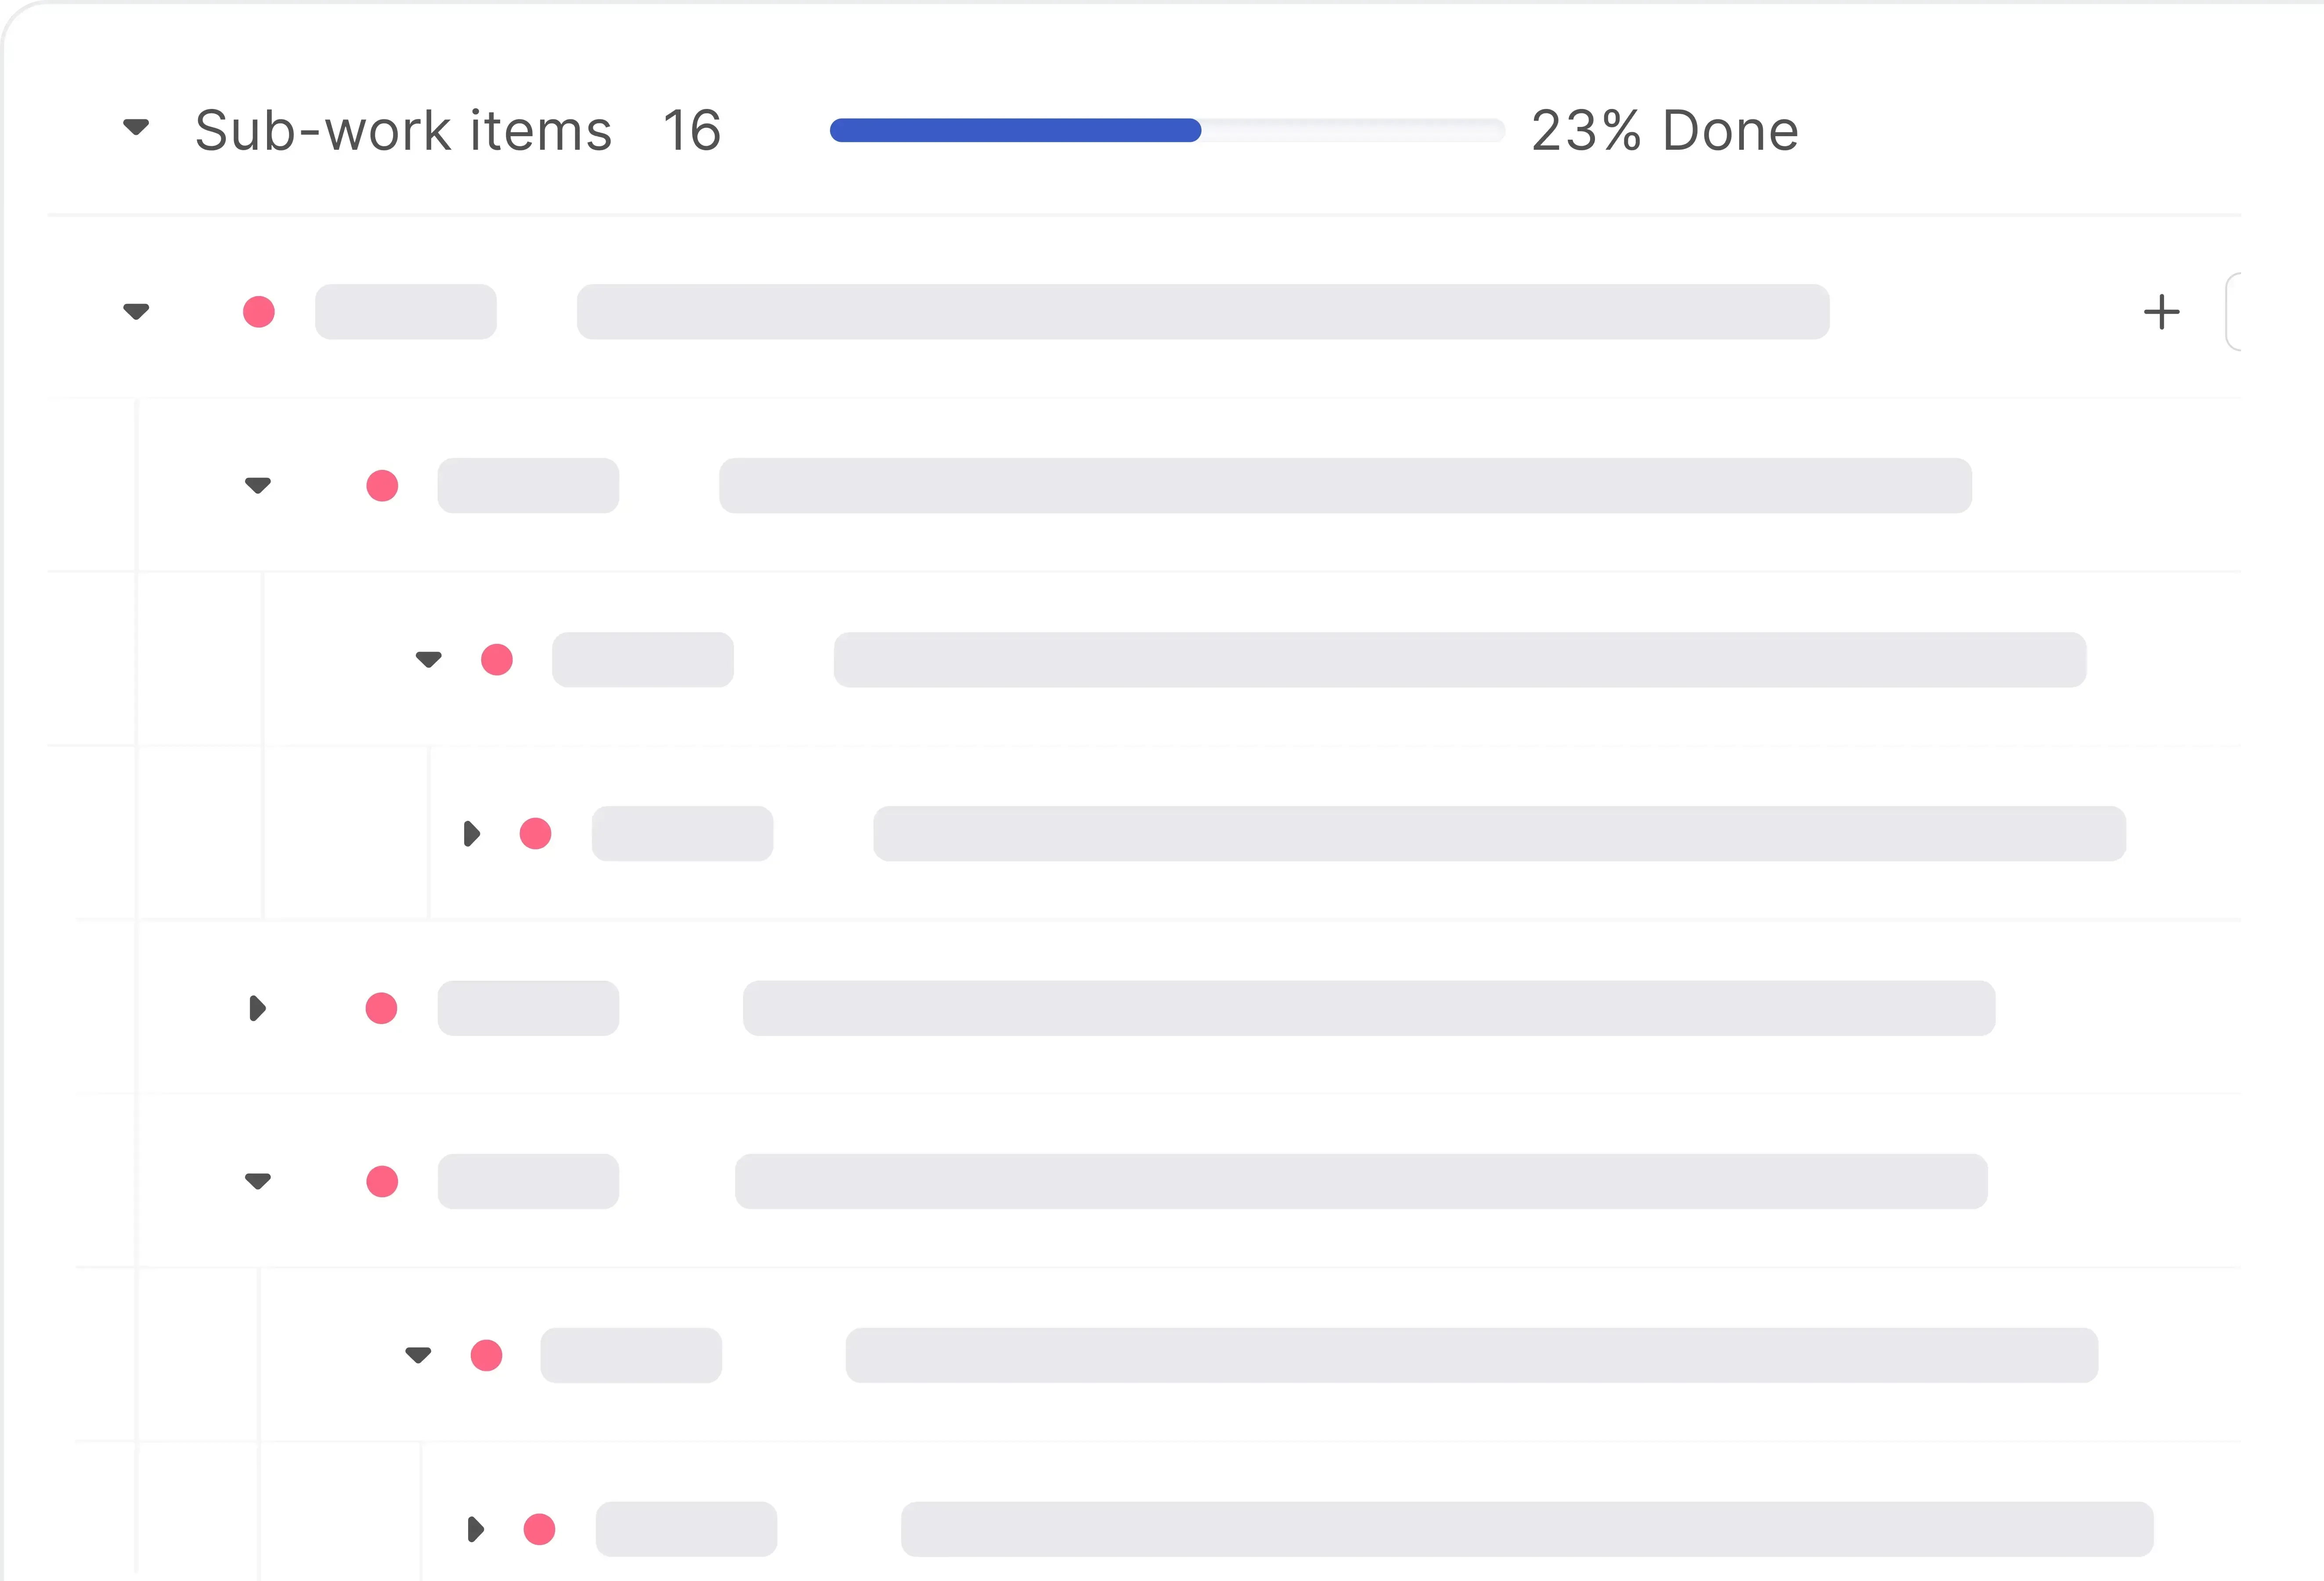Select the status icon of the first sub-work item
This screenshot has height=1581, width=2324.
click(381, 486)
